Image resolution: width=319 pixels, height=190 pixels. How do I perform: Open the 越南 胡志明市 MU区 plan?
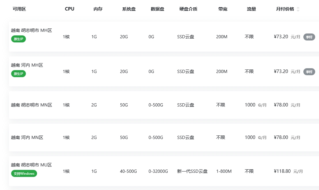pos(31,165)
